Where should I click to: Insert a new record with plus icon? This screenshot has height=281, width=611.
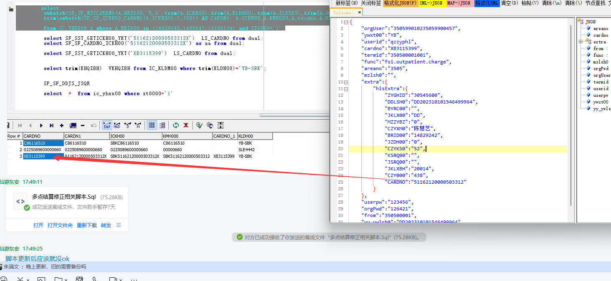click(62, 125)
